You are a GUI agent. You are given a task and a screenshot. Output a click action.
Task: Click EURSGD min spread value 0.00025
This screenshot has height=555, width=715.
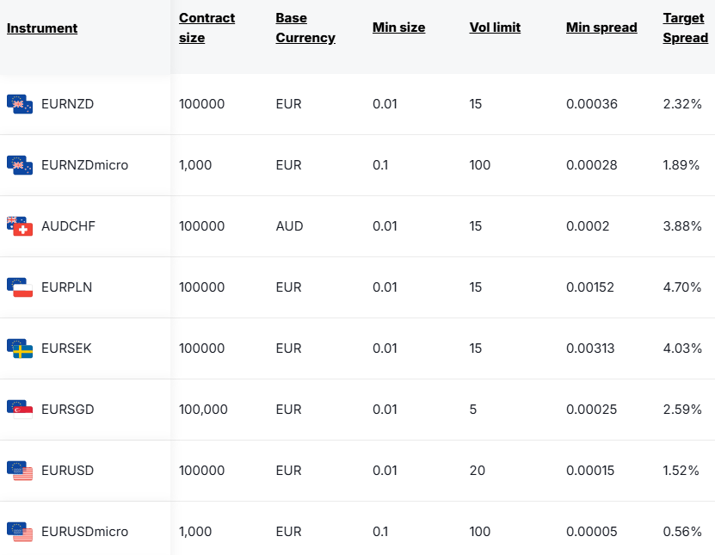(x=591, y=410)
